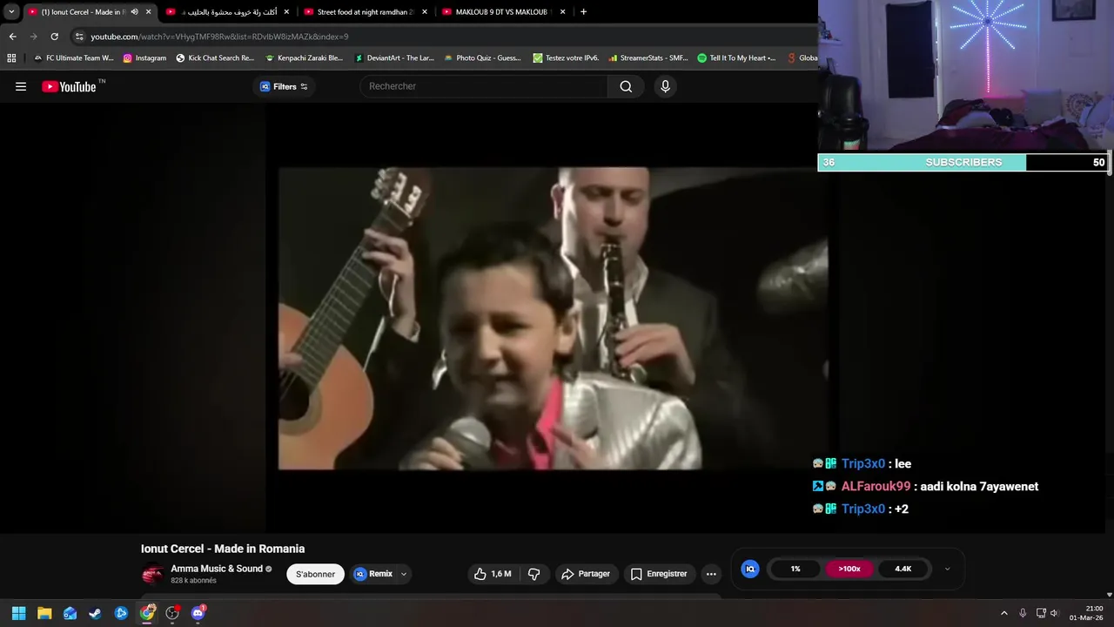Click the 1% stat pill
The width and height of the screenshot is (1114, 627).
click(x=795, y=569)
